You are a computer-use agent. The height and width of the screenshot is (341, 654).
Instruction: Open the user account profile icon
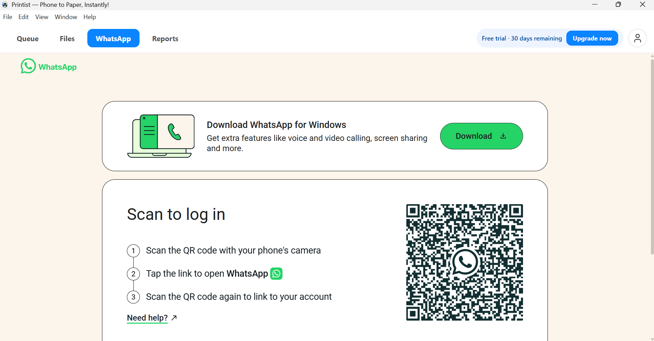coord(637,38)
